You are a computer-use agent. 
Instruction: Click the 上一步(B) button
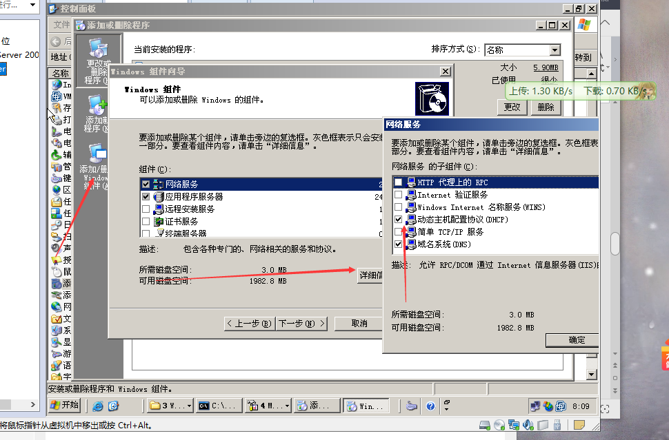250,324
